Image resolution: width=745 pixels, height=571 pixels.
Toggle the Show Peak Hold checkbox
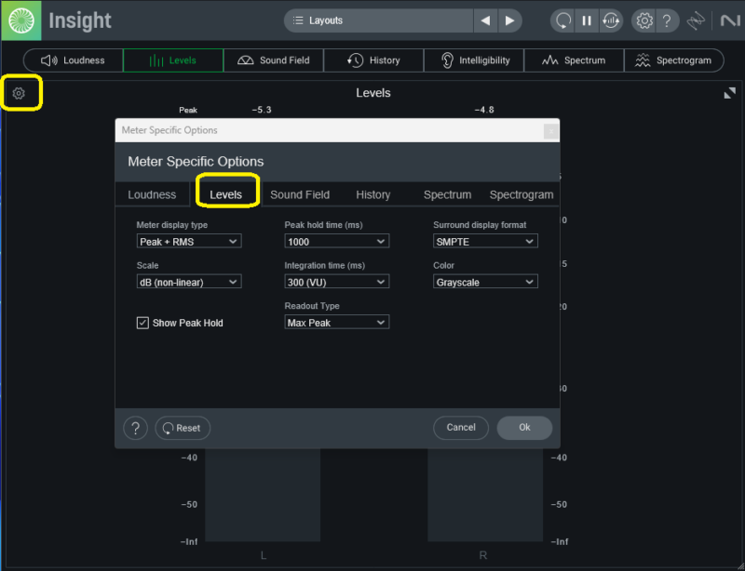[x=142, y=323]
